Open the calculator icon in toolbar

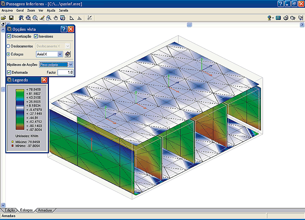click(278, 17)
